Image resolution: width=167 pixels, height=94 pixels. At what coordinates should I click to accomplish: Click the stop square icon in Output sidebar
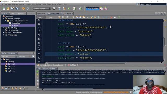[x=38, y=84]
